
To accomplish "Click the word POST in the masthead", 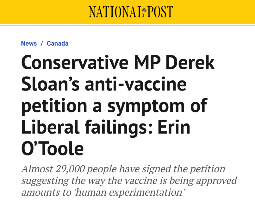I will click(x=160, y=12).
